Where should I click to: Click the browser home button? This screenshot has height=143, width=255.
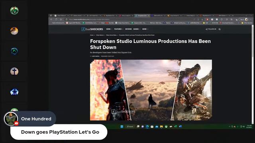pos(61,19)
